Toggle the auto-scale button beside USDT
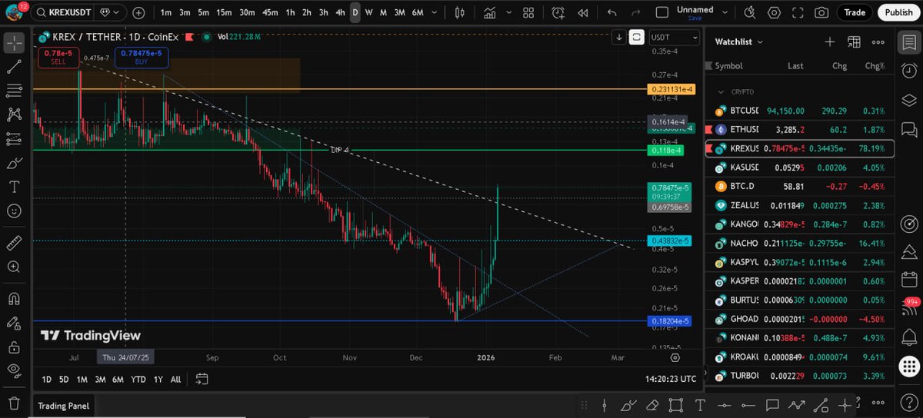 pyautogui.click(x=636, y=37)
